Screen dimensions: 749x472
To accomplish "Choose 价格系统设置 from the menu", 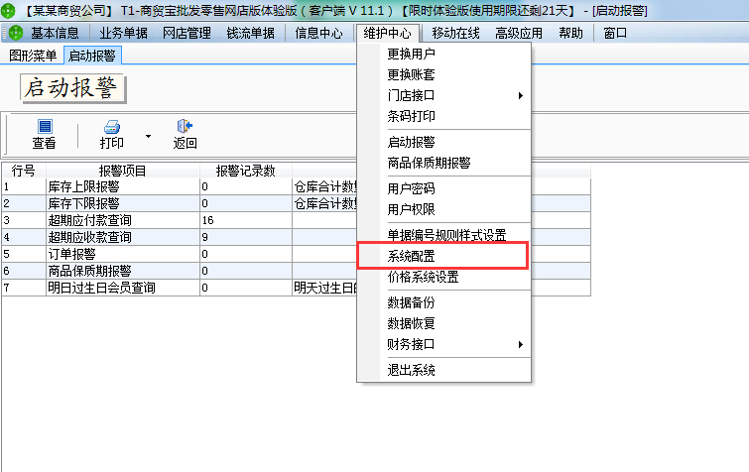I will pos(423,277).
